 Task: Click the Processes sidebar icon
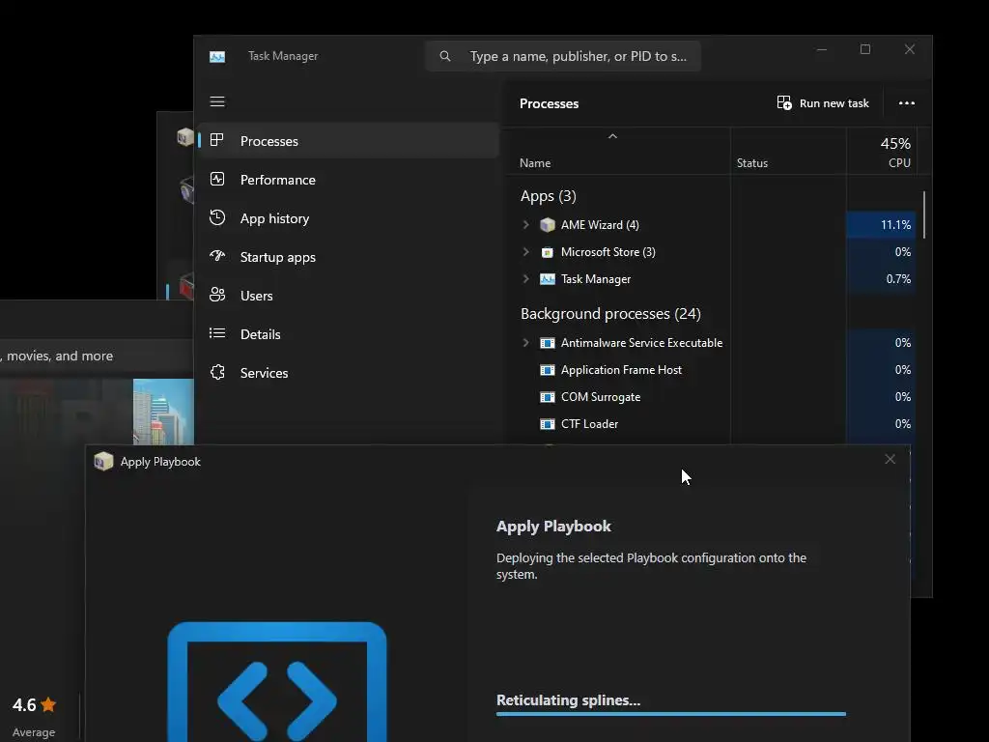click(217, 140)
